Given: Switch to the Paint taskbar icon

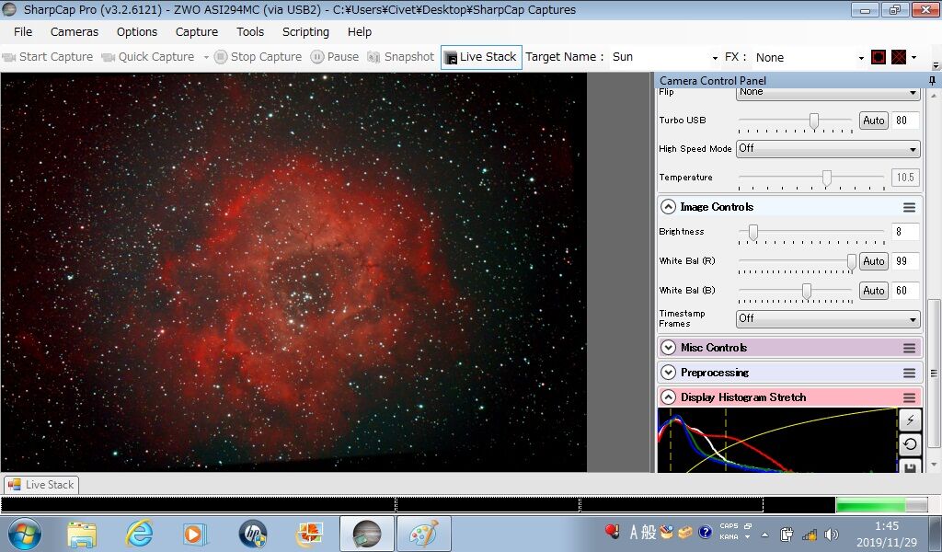Looking at the screenshot, I should pyautogui.click(x=423, y=534).
